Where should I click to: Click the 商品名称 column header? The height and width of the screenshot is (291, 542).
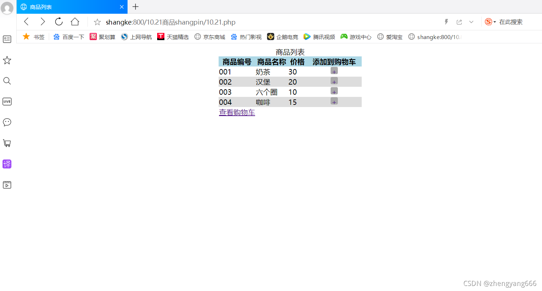tap(272, 62)
